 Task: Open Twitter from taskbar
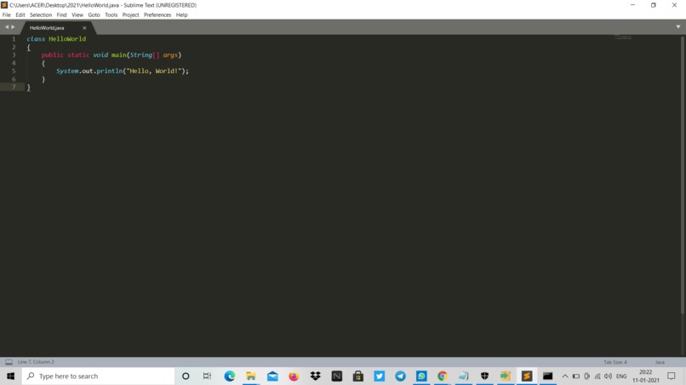(380, 376)
